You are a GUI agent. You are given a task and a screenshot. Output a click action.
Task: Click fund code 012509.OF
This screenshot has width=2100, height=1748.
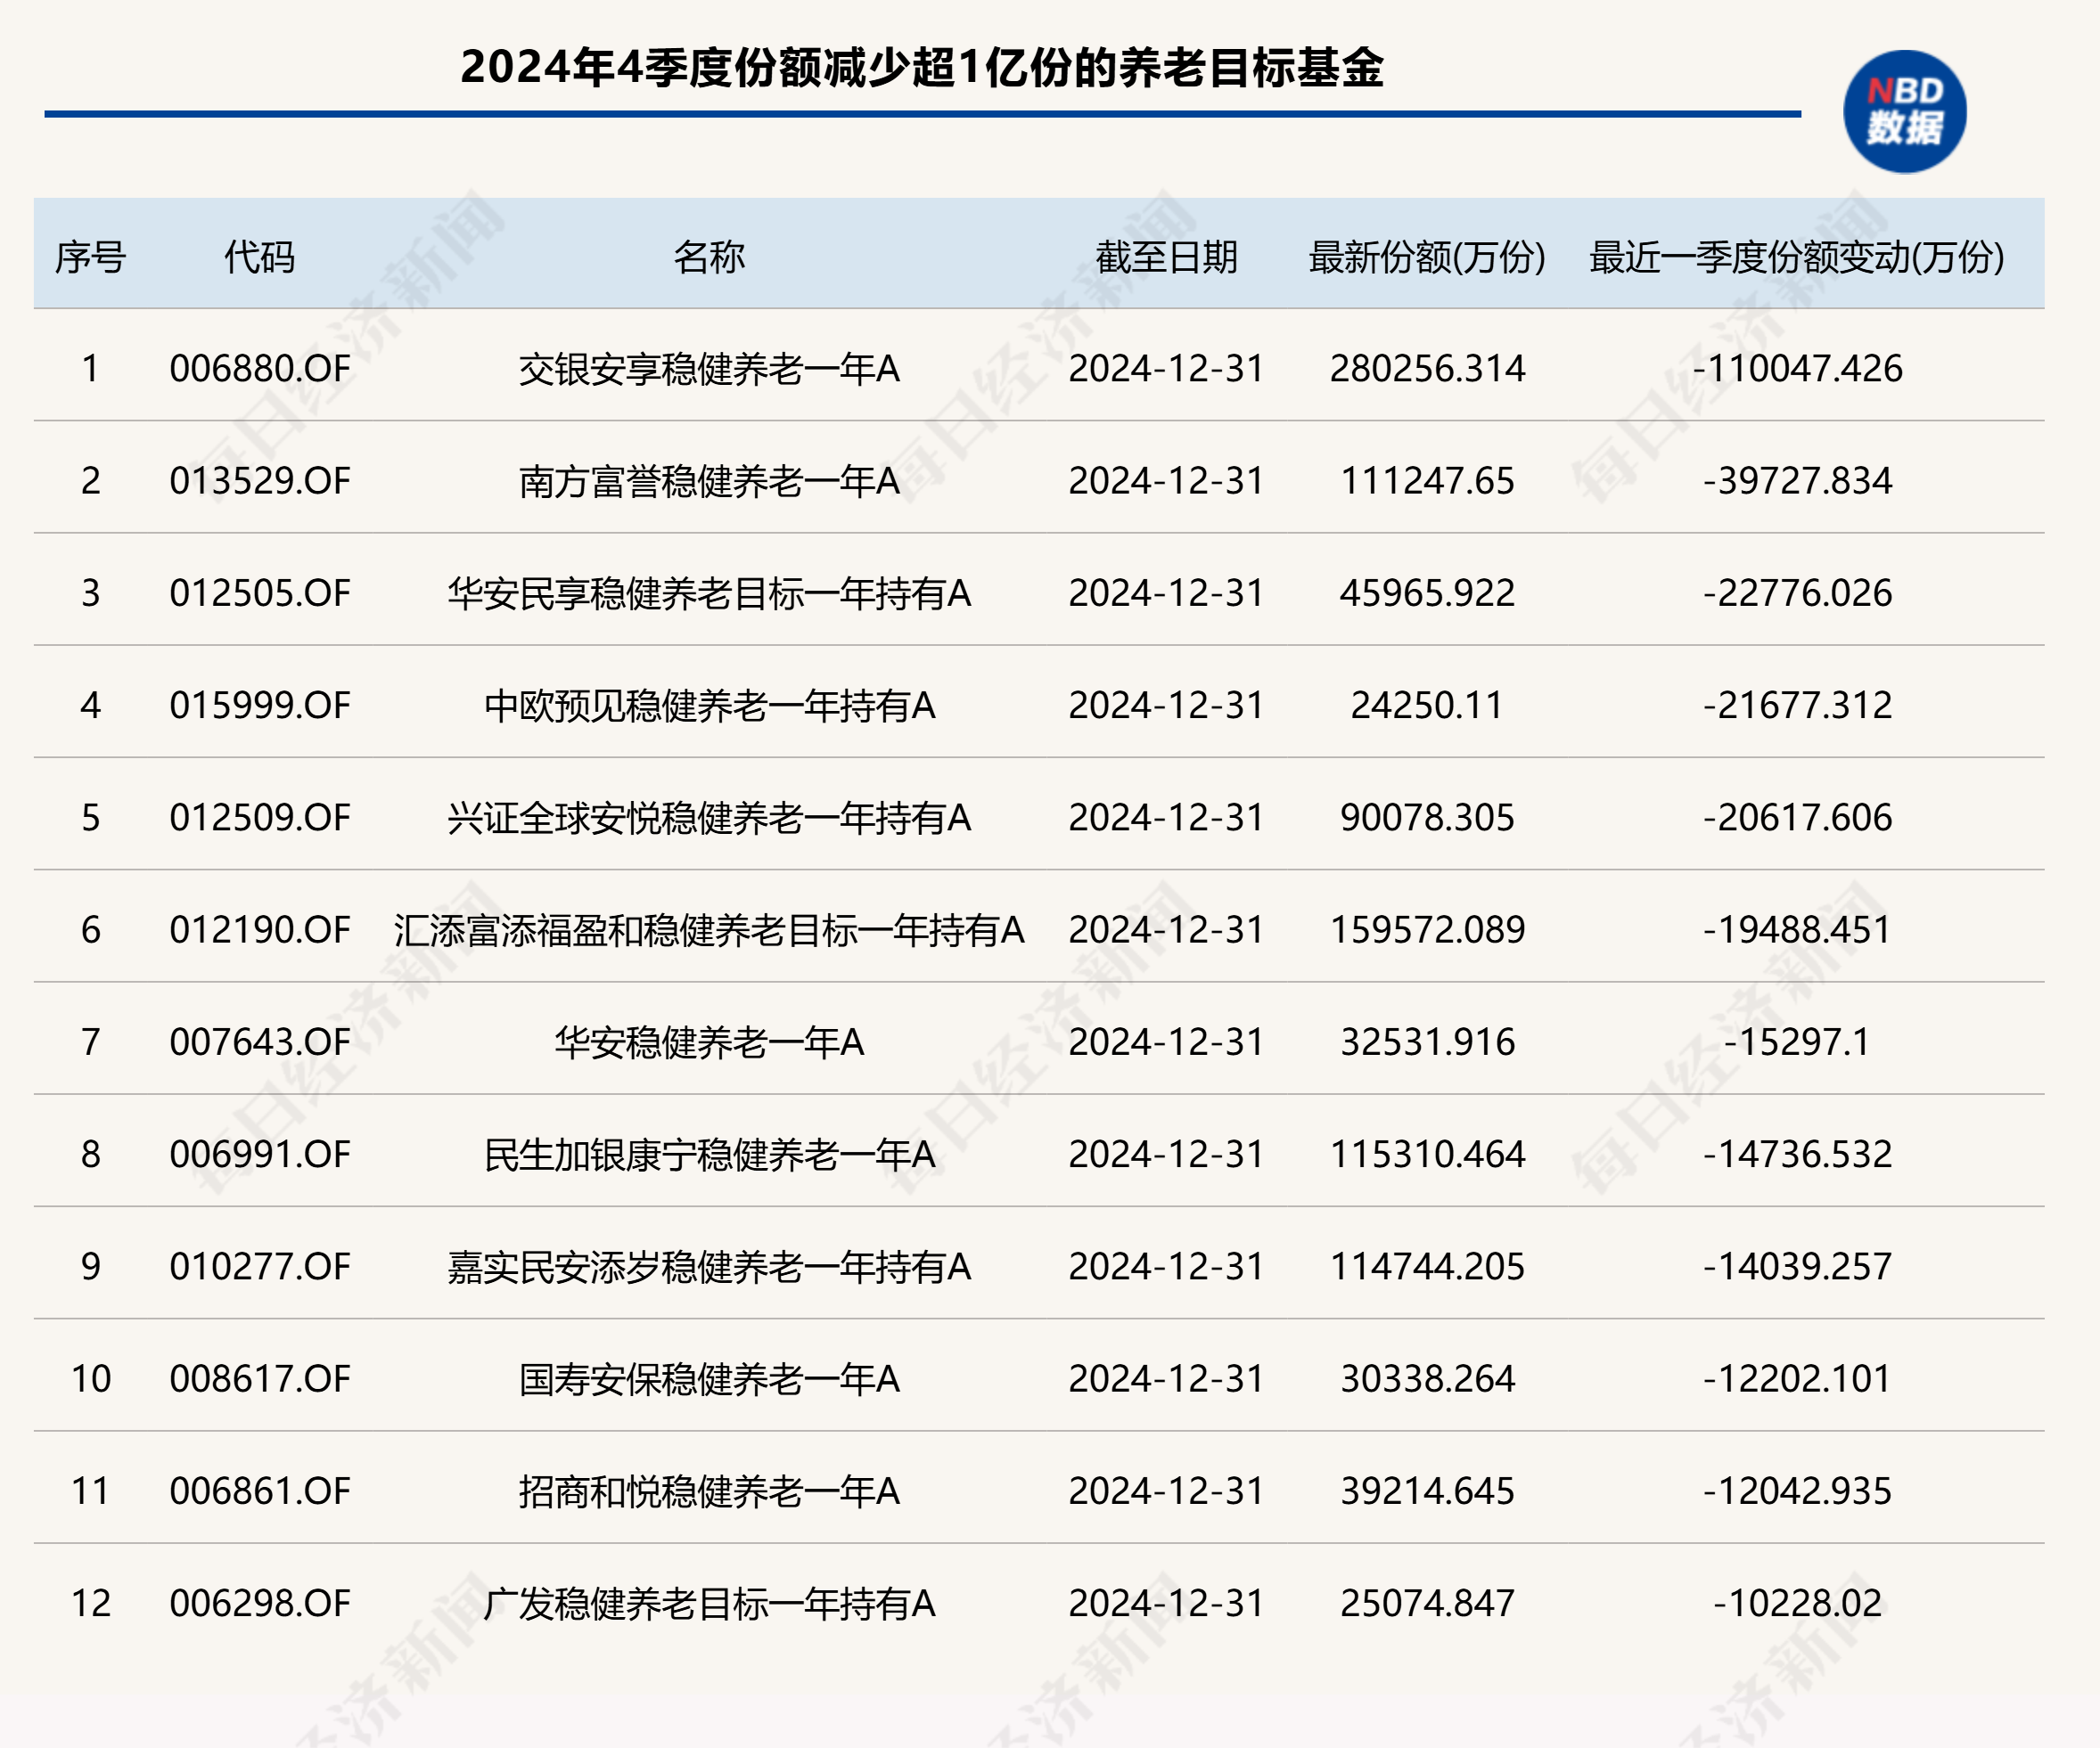260,818
